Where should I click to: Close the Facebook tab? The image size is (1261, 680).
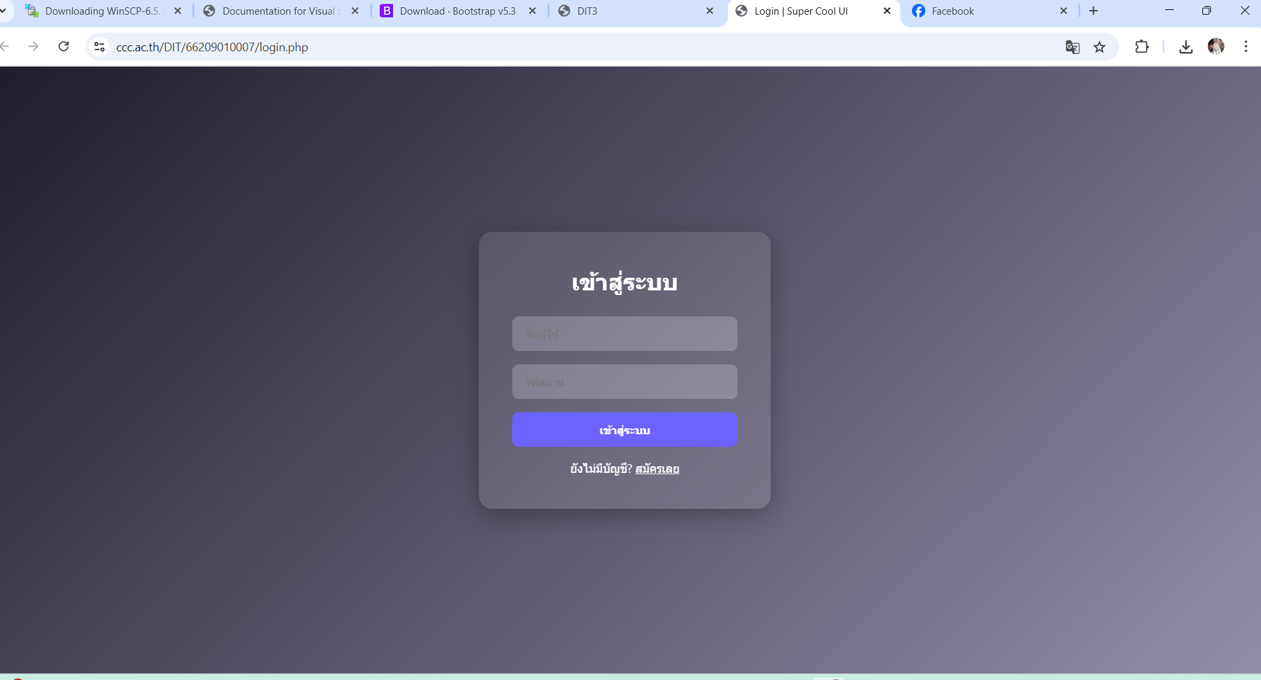[x=1064, y=11]
